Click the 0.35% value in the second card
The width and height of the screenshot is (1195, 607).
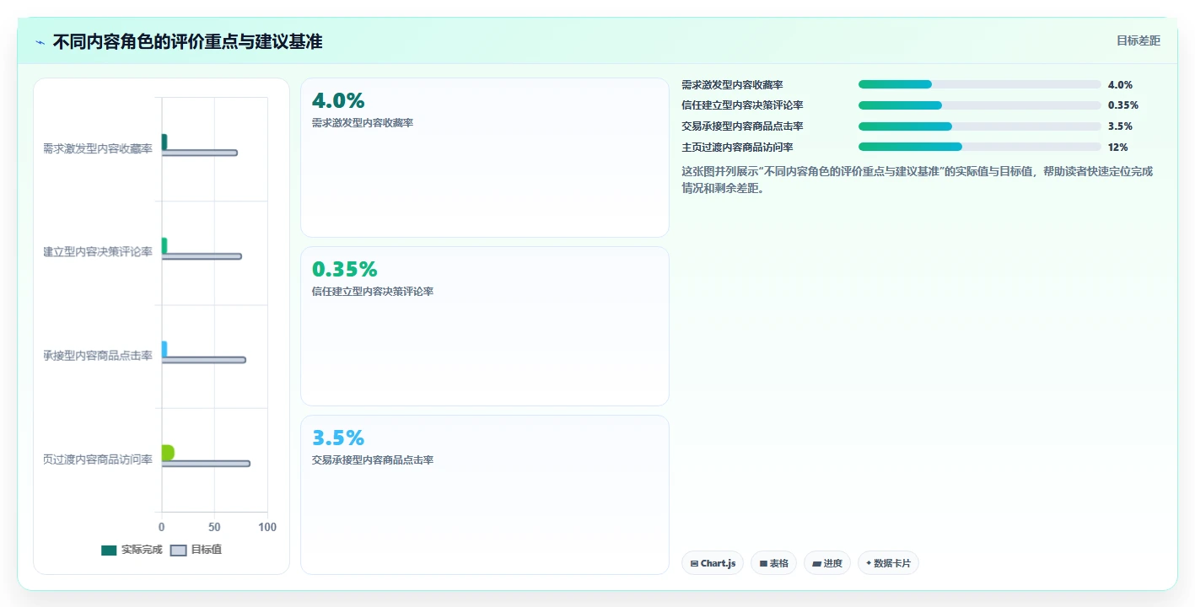coord(344,270)
